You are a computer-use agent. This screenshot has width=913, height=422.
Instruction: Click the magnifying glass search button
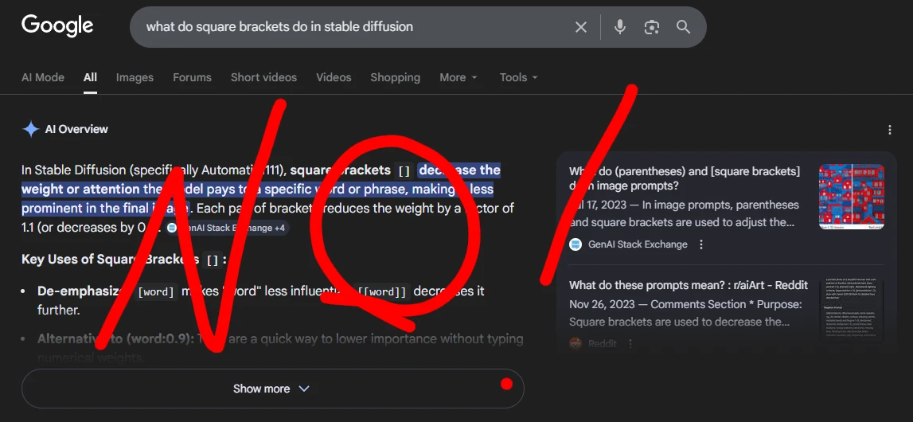tap(683, 27)
